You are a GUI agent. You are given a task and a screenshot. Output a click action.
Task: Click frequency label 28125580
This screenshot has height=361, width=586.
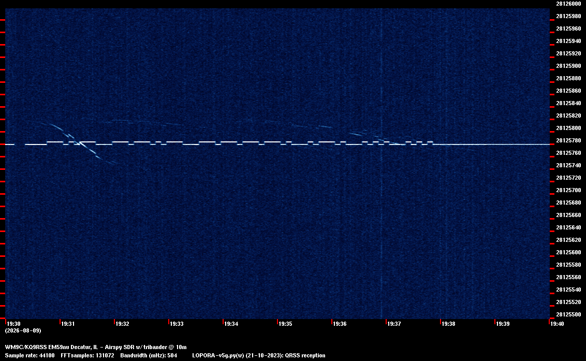pyautogui.click(x=568, y=265)
